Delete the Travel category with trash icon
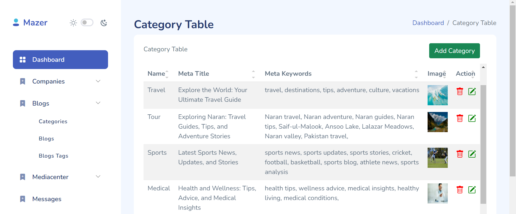The height and width of the screenshot is (214, 516). click(x=460, y=91)
